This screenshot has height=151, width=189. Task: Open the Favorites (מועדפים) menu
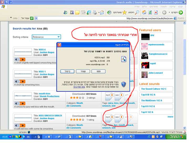(x=154, y=7)
